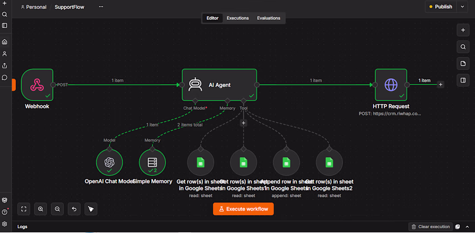Zoom in on the canvas
Image resolution: width=475 pixels, height=233 pixels.
pos(41,209)
